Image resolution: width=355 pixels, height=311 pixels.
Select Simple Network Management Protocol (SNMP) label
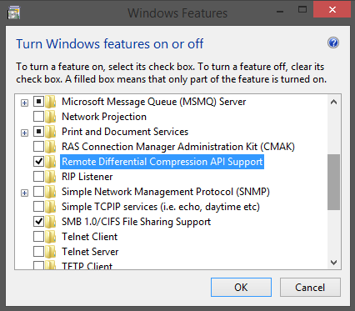166,192
